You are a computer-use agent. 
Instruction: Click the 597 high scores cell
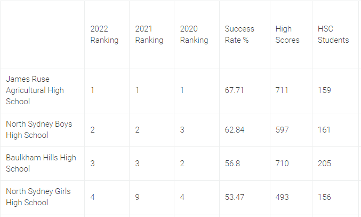pos(282,130)
